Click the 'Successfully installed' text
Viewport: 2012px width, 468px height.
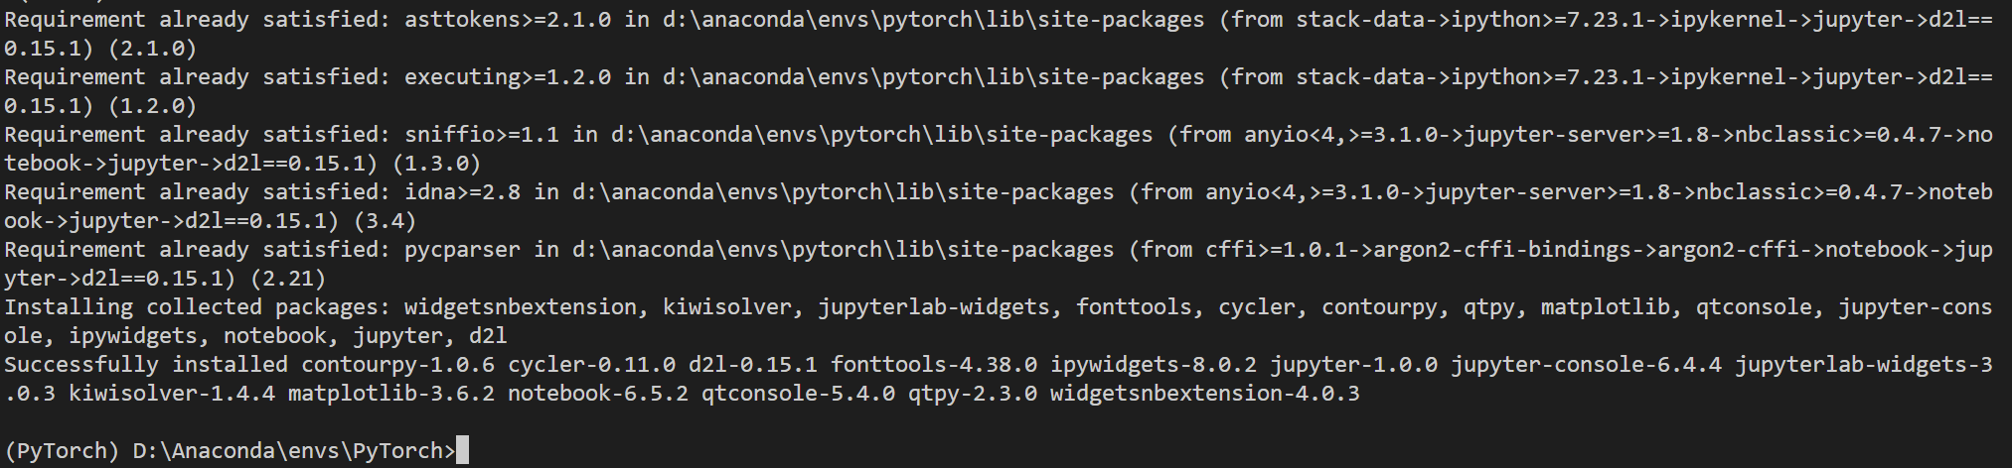(x=146, y=365)
